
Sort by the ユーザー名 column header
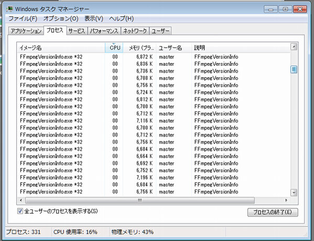[174, 48]
